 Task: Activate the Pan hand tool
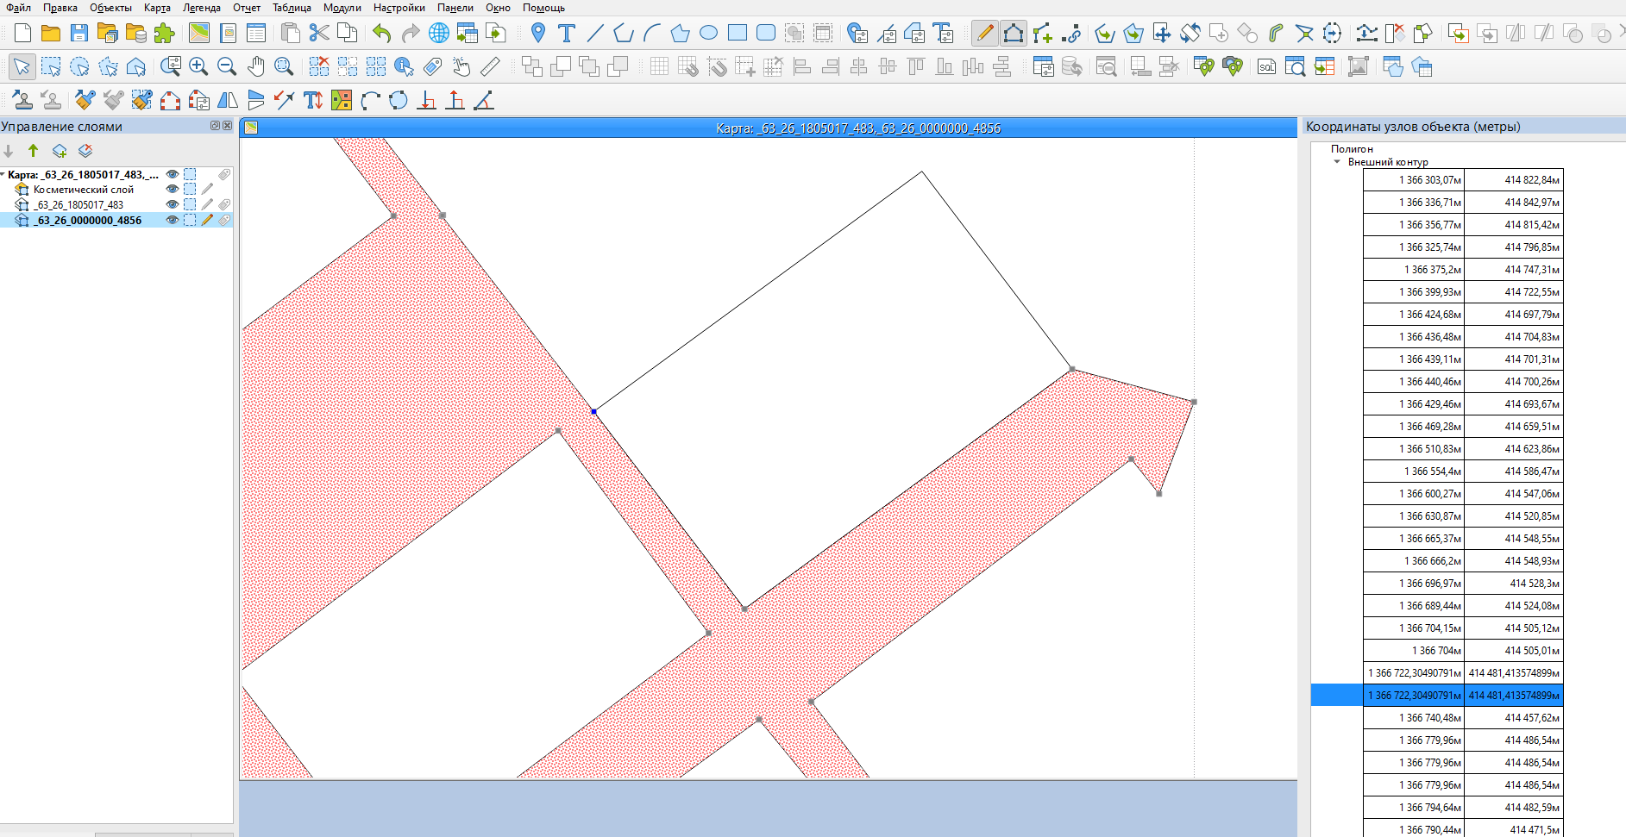[x=255, y=66]
